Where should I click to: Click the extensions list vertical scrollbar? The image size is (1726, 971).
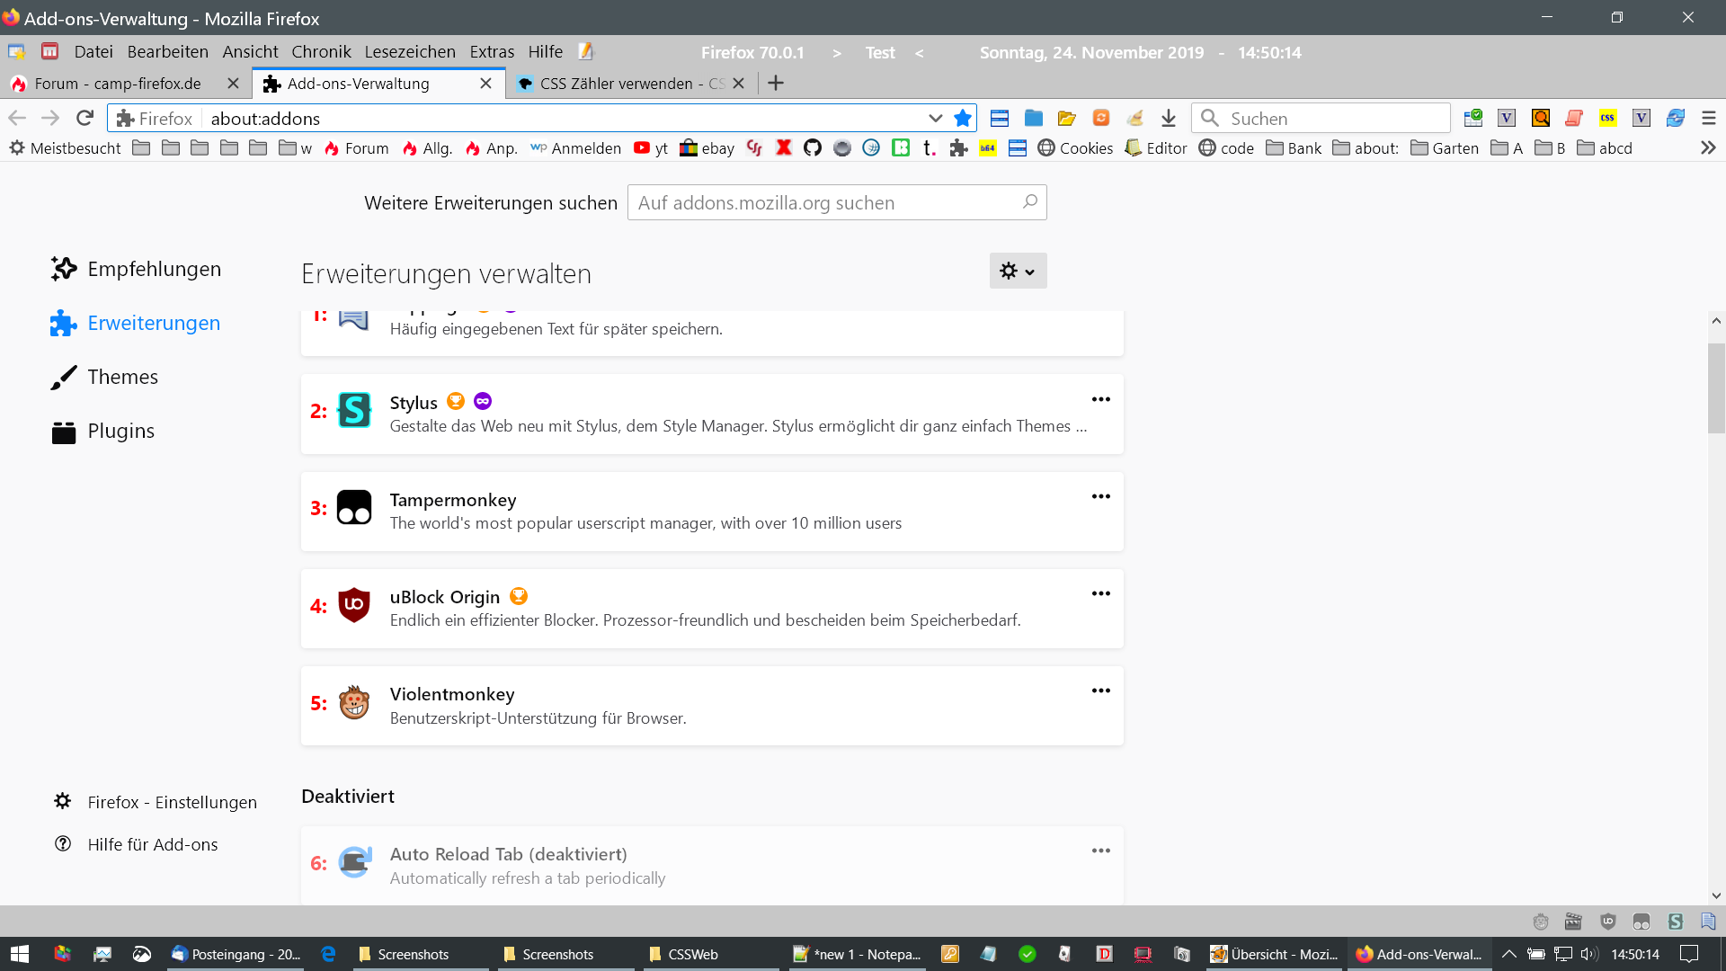[x=1716, y=388]
